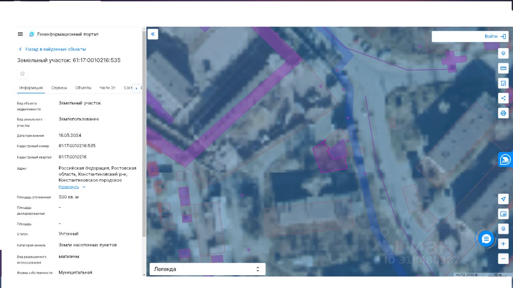Click the Муниципальная ownership value
This screenshot has width=513, height=288.
click(x=75, y=272)
